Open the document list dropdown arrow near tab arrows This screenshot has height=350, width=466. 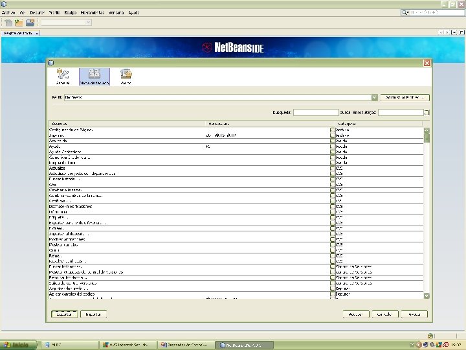(454, 32)
